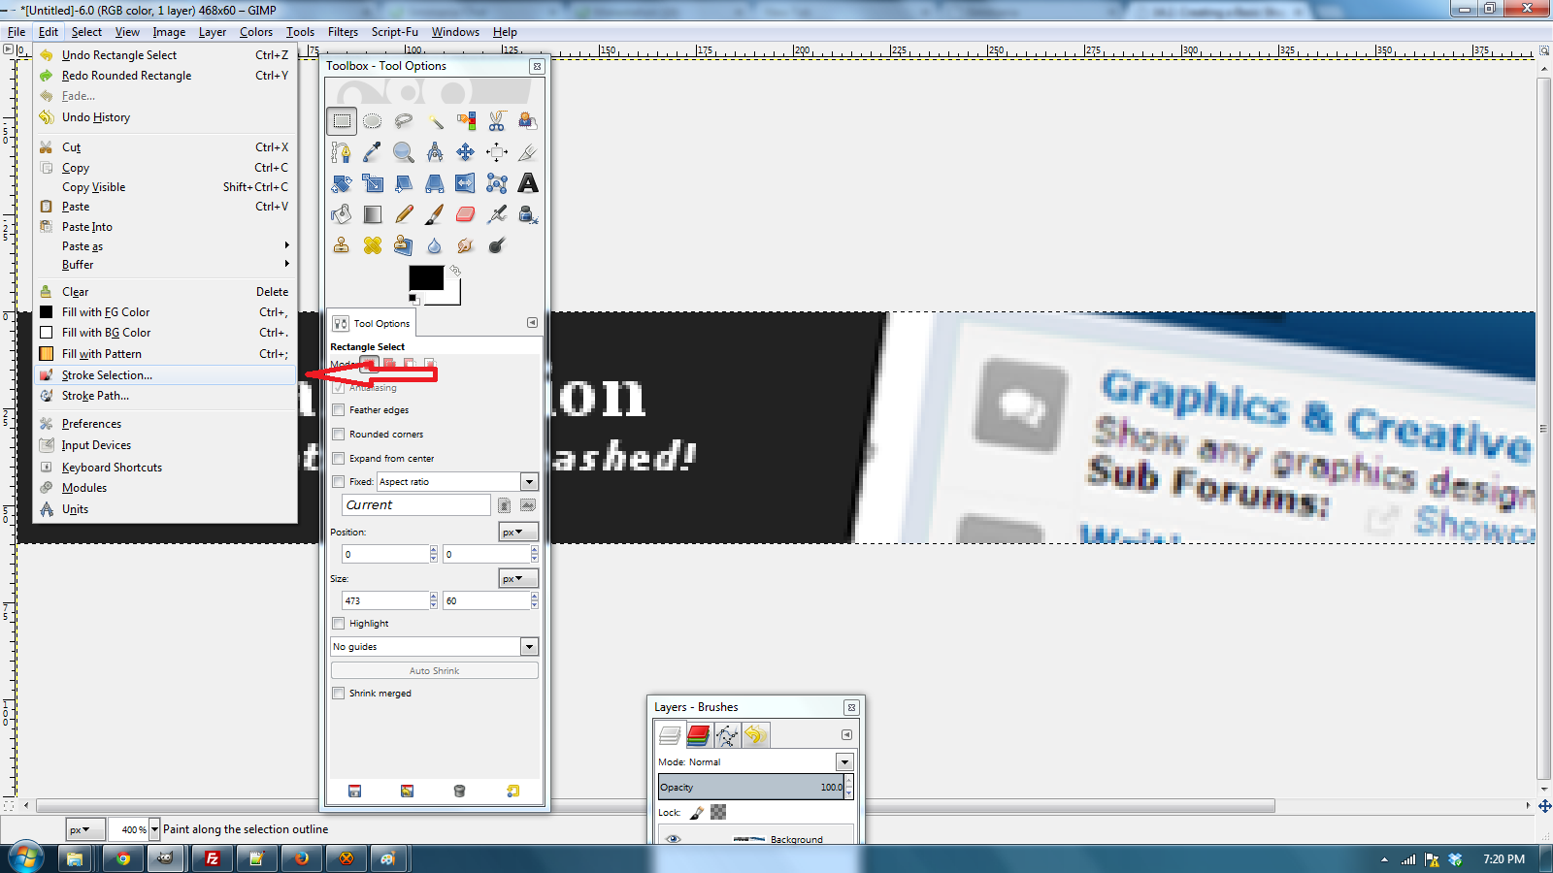The width and height of the screenshot is (1553, 873).
Task: Select the Pencil tool
Action: 404,214
